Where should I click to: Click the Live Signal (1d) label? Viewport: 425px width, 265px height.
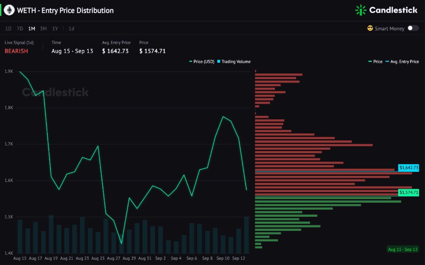(x=19, y=43)
